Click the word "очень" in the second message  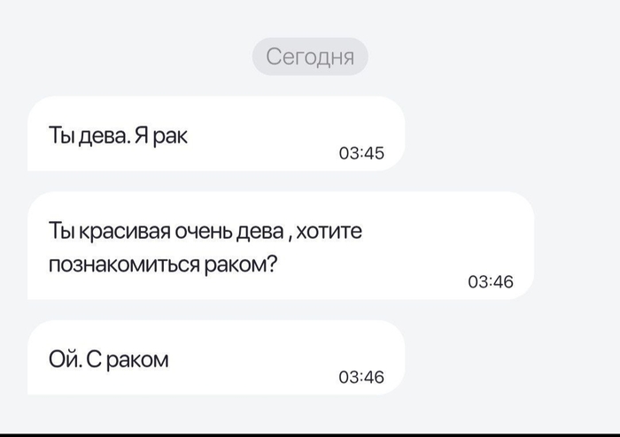(203, 232)
